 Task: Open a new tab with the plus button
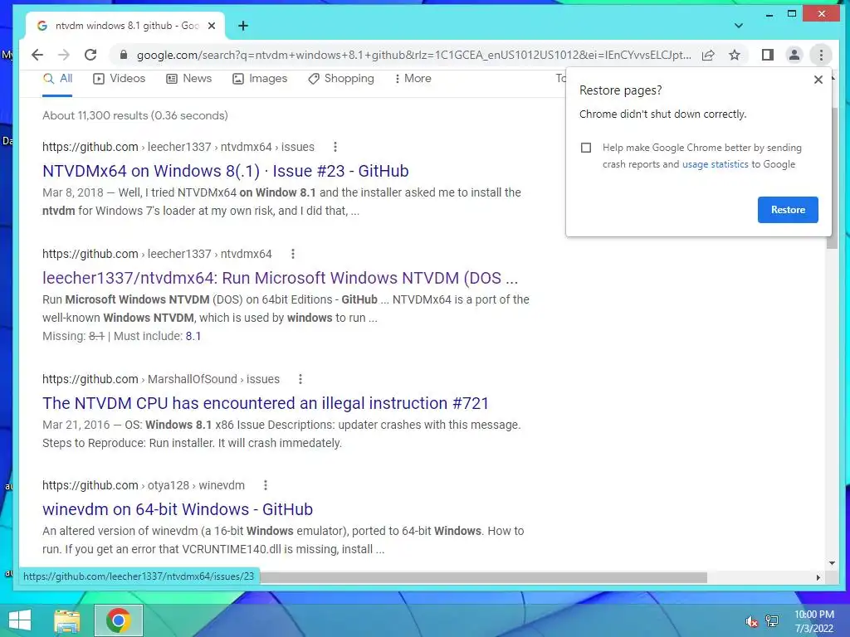pyautogui.click(x=243, y=26)
